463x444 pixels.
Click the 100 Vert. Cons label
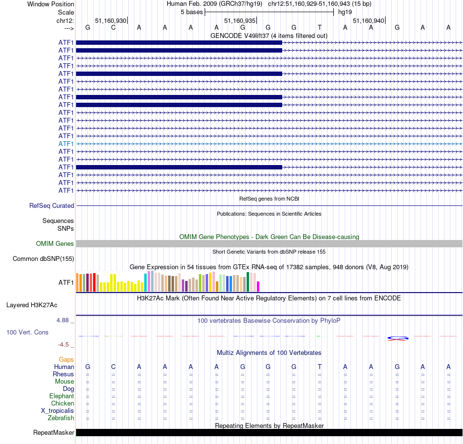pos(27,332)
